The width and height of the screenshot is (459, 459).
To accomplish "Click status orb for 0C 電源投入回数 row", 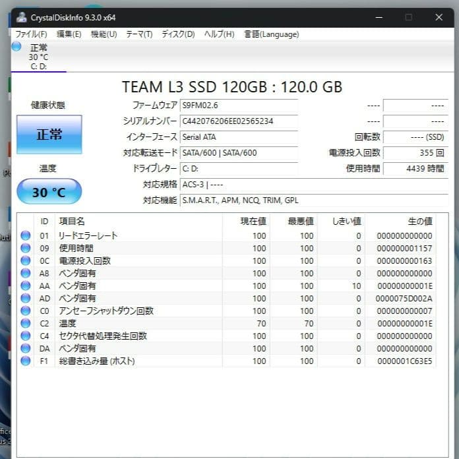I will click(26, 260).
